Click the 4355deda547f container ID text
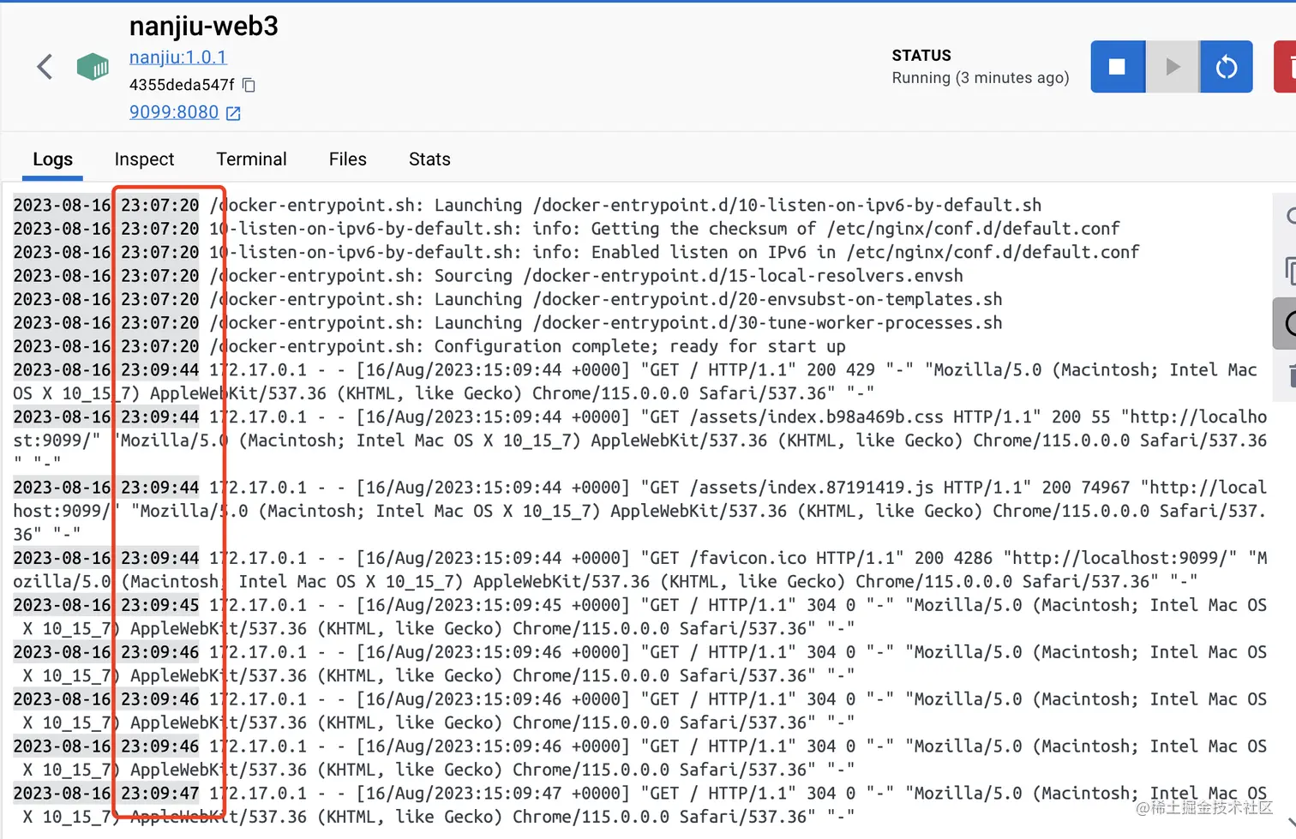Image resolution: width=1296 pixels, height=839 pixels. point(182,85)
